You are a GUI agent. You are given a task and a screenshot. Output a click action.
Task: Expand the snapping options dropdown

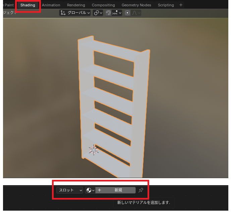coord(117,13)
